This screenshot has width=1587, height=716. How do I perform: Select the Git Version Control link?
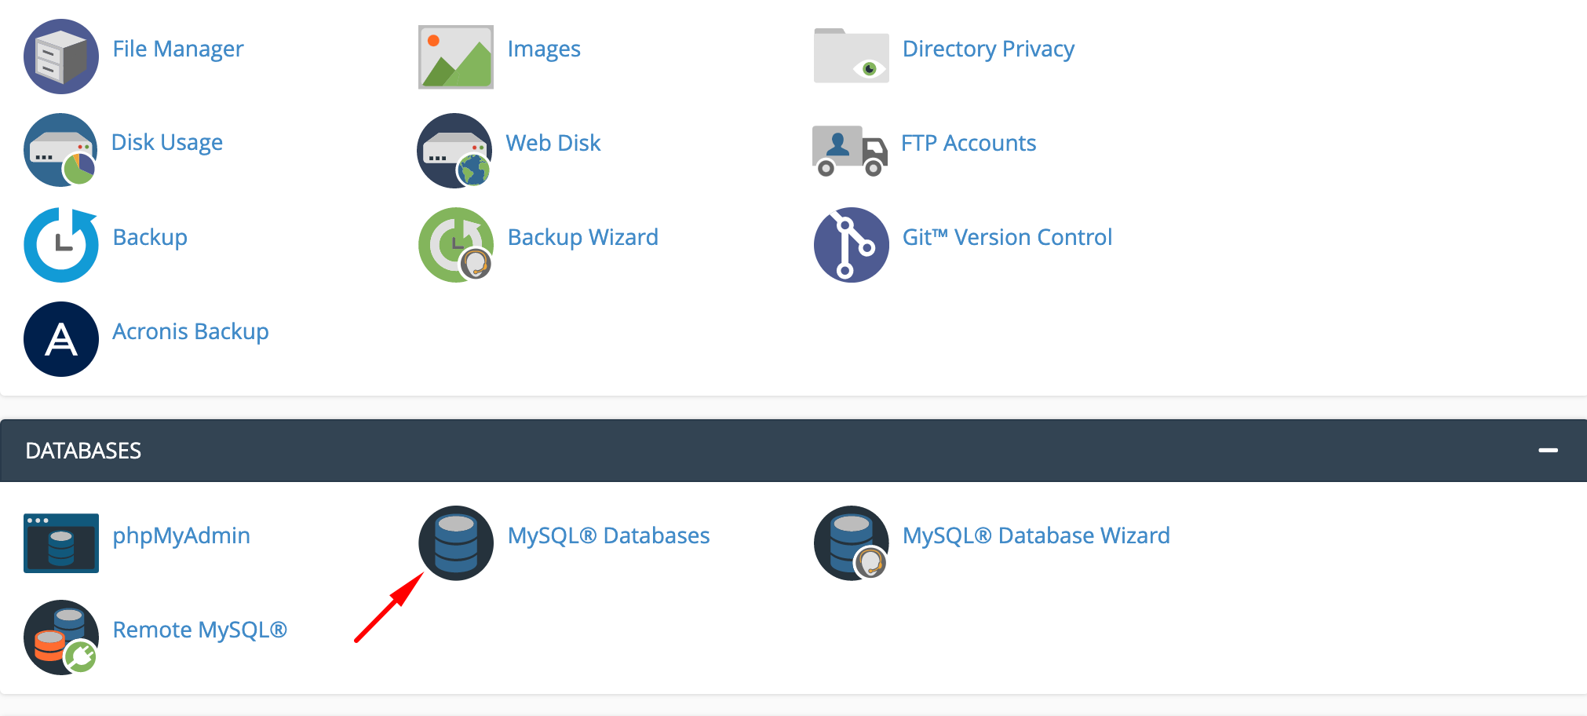[x=1007, y=236]
